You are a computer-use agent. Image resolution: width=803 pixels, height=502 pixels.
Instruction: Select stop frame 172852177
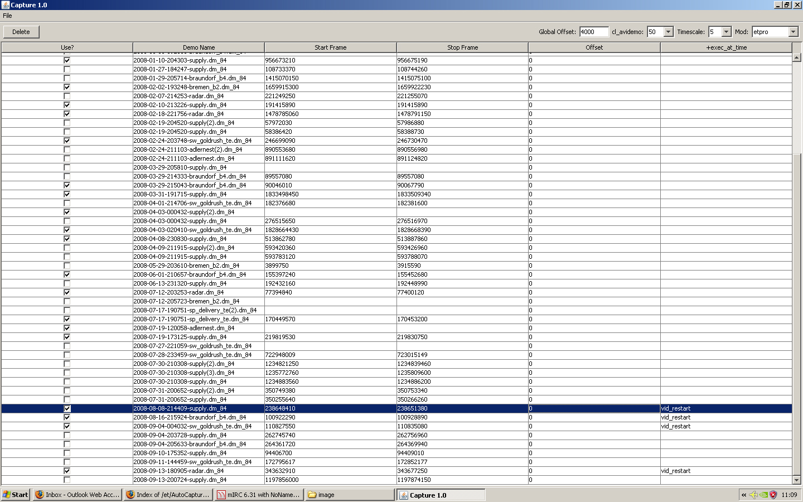462,462
